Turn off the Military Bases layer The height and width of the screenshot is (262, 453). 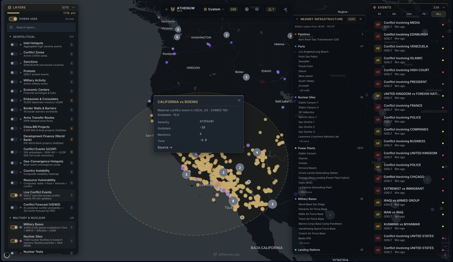pyautogui.click(x=14, y=227)
